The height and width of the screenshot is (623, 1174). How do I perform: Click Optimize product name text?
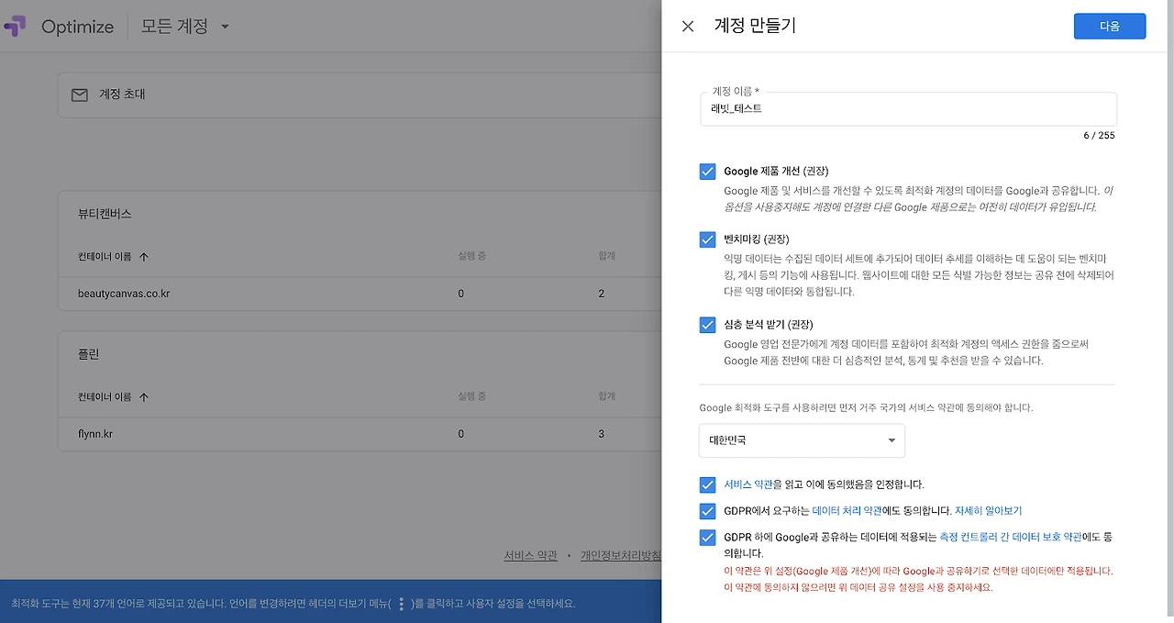[x=77, y=27]
